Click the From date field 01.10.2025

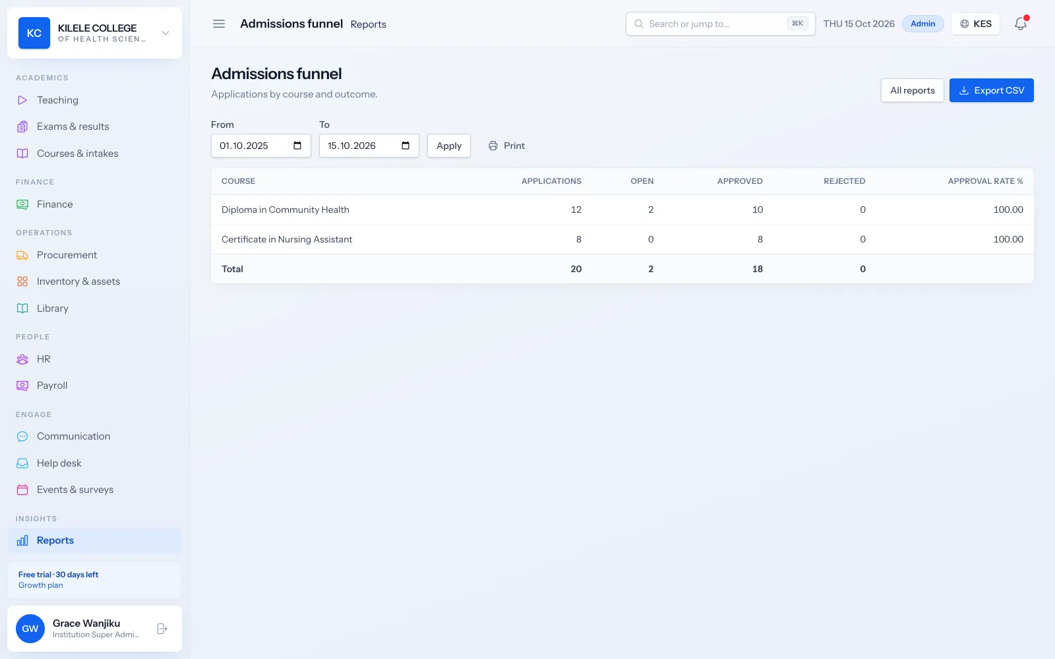[x=261, y=146]
